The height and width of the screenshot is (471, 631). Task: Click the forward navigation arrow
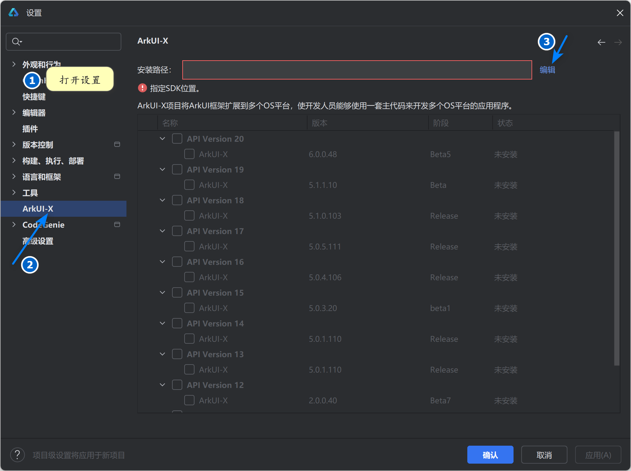618,42
